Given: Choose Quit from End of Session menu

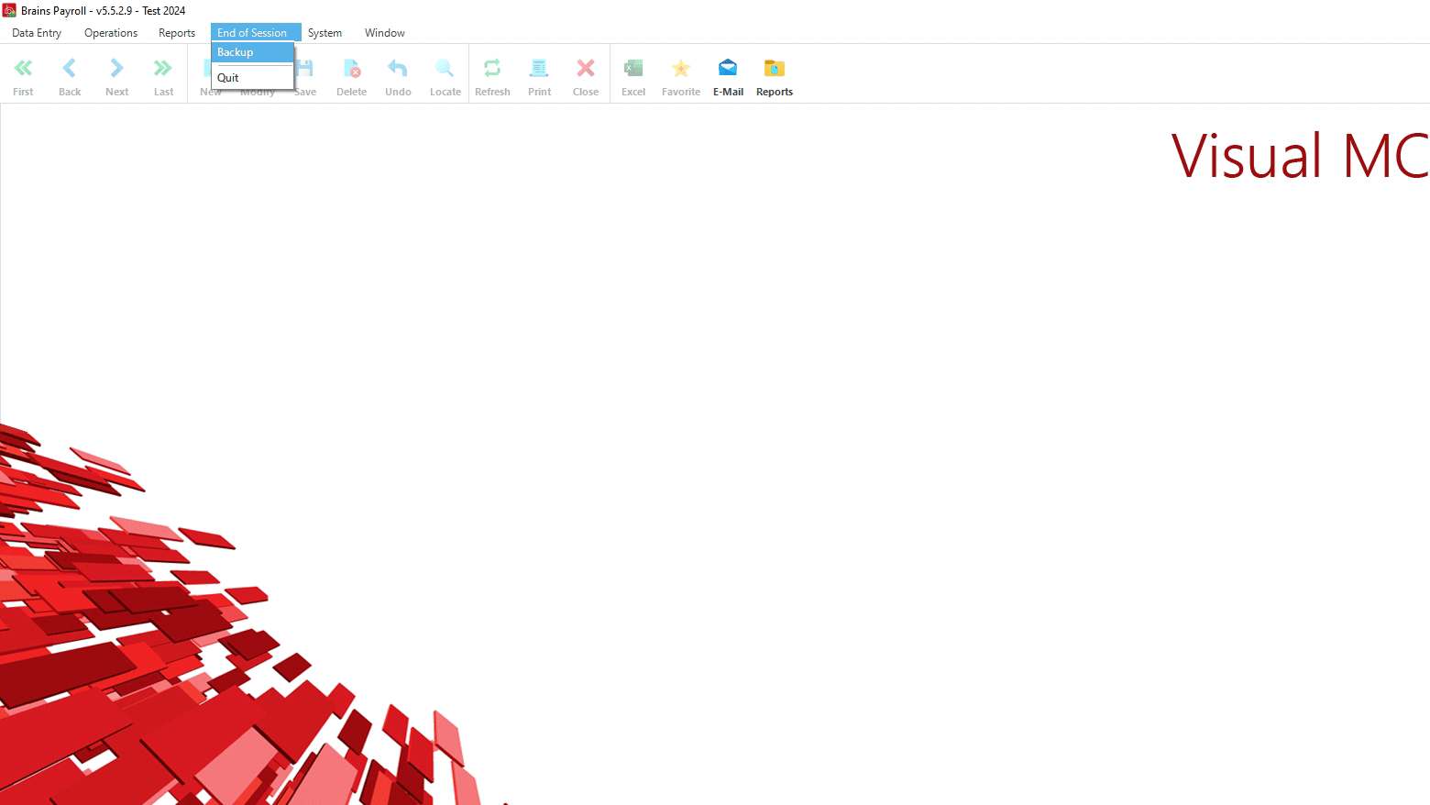Looking at the screenshot, I should pyautogui.click(x=253, y=78).
